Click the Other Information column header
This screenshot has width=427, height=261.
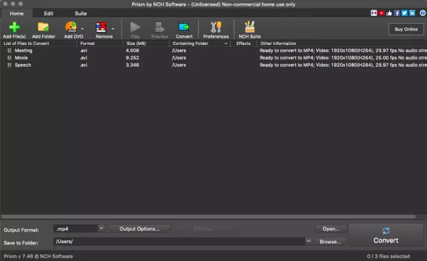click(x=341, y=44)
